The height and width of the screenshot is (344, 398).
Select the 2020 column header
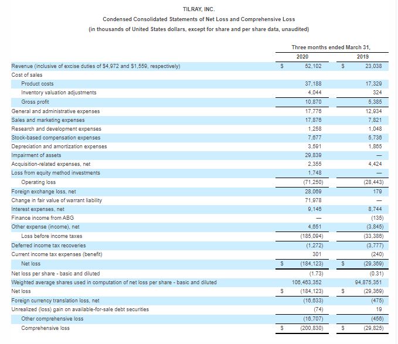coord(302,57)
